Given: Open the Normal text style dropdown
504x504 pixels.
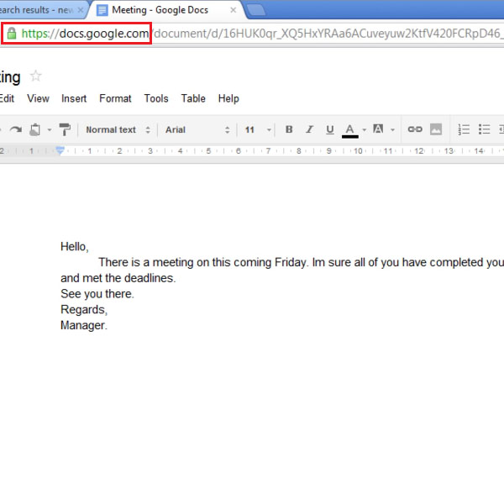Looking at the screenshot, I should pos(118,129).
